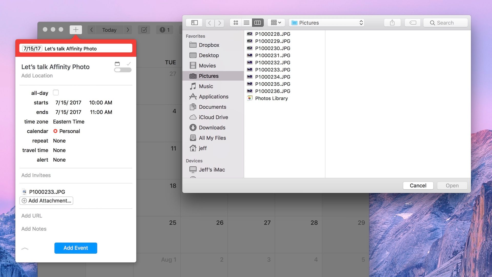This screenshot has height=277, width=492.
Task: Select Movies in Favorites sidebar
Action: [x=213, y=66]
